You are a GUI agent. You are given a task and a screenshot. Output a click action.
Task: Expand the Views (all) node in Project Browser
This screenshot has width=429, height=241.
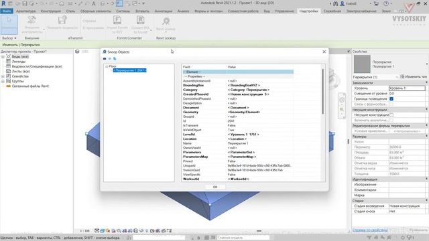click(3, 56)
